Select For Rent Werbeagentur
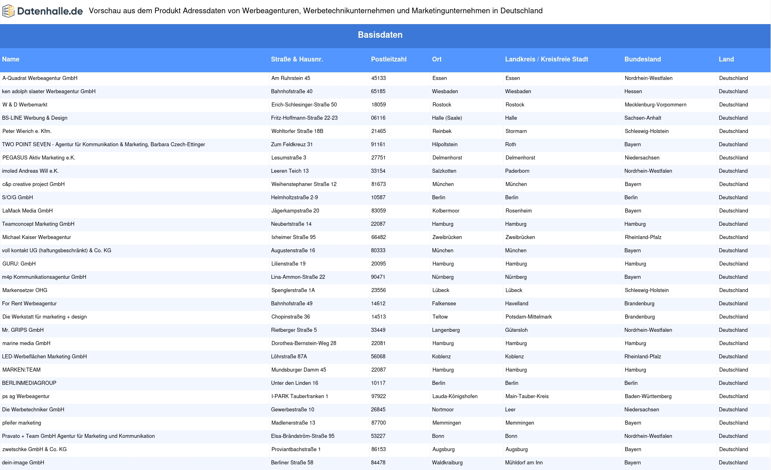The image size is (771, 470). click(29, 304)
